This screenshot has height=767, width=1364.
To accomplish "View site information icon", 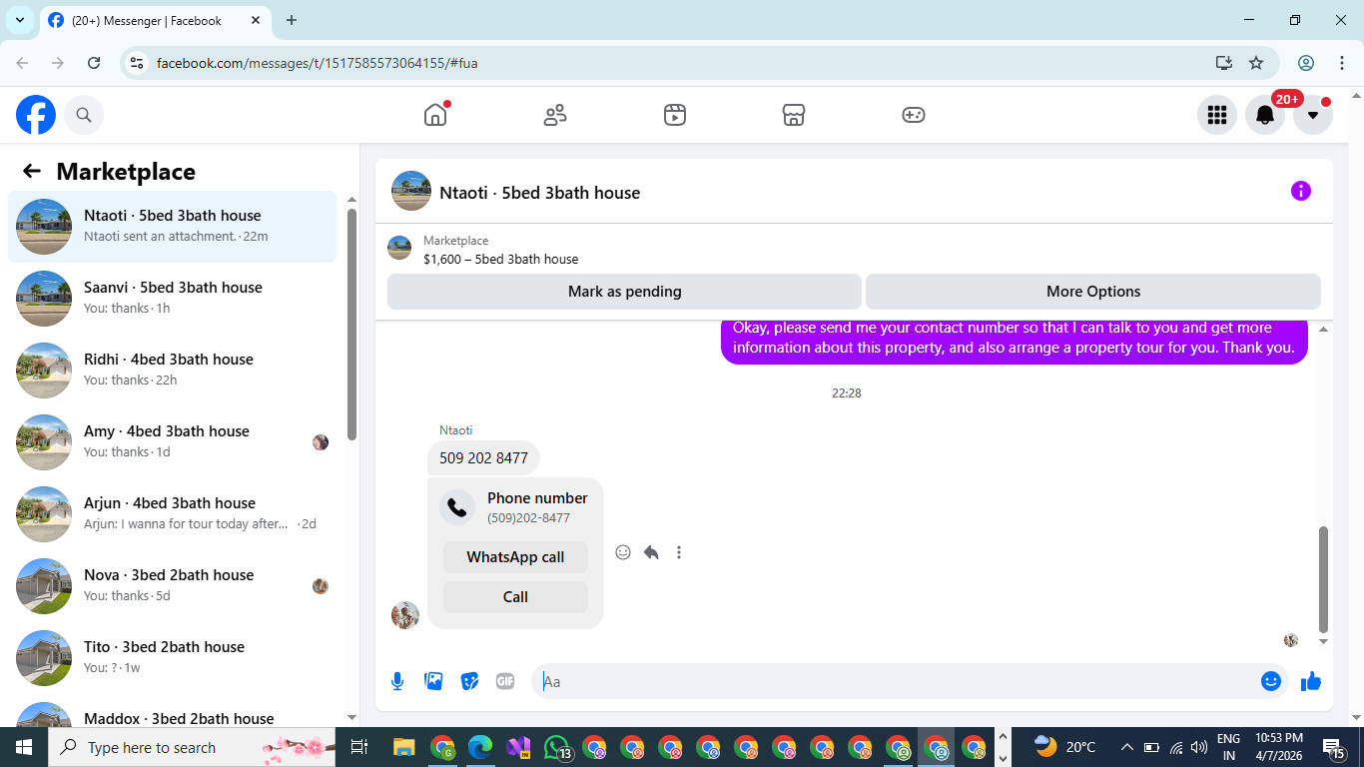I will [x=138, y=63].
